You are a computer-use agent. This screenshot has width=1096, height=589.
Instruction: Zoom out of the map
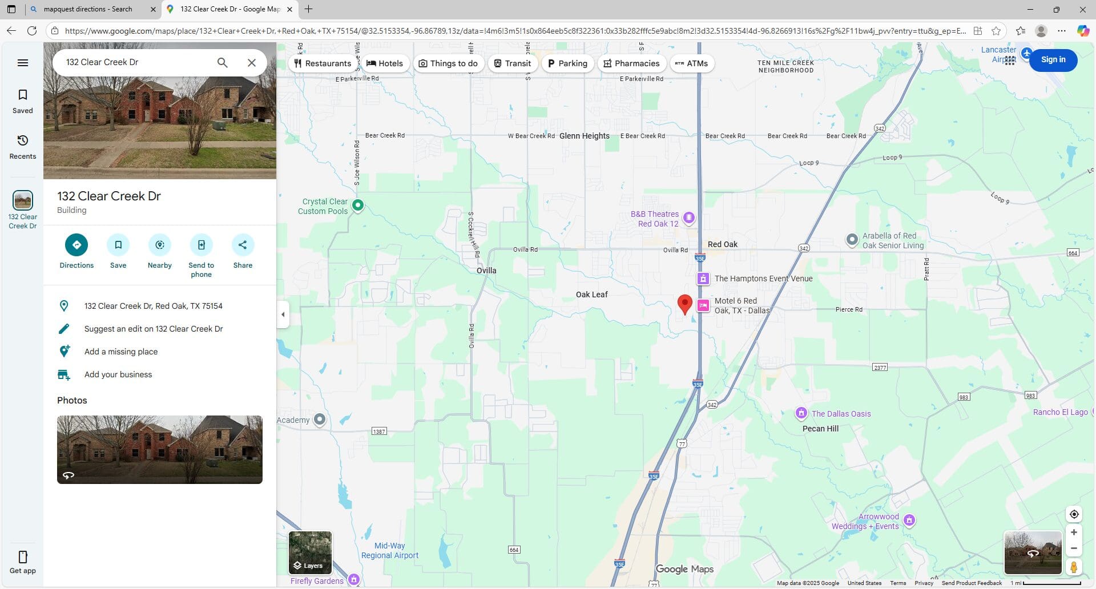tap(1074, 548)
